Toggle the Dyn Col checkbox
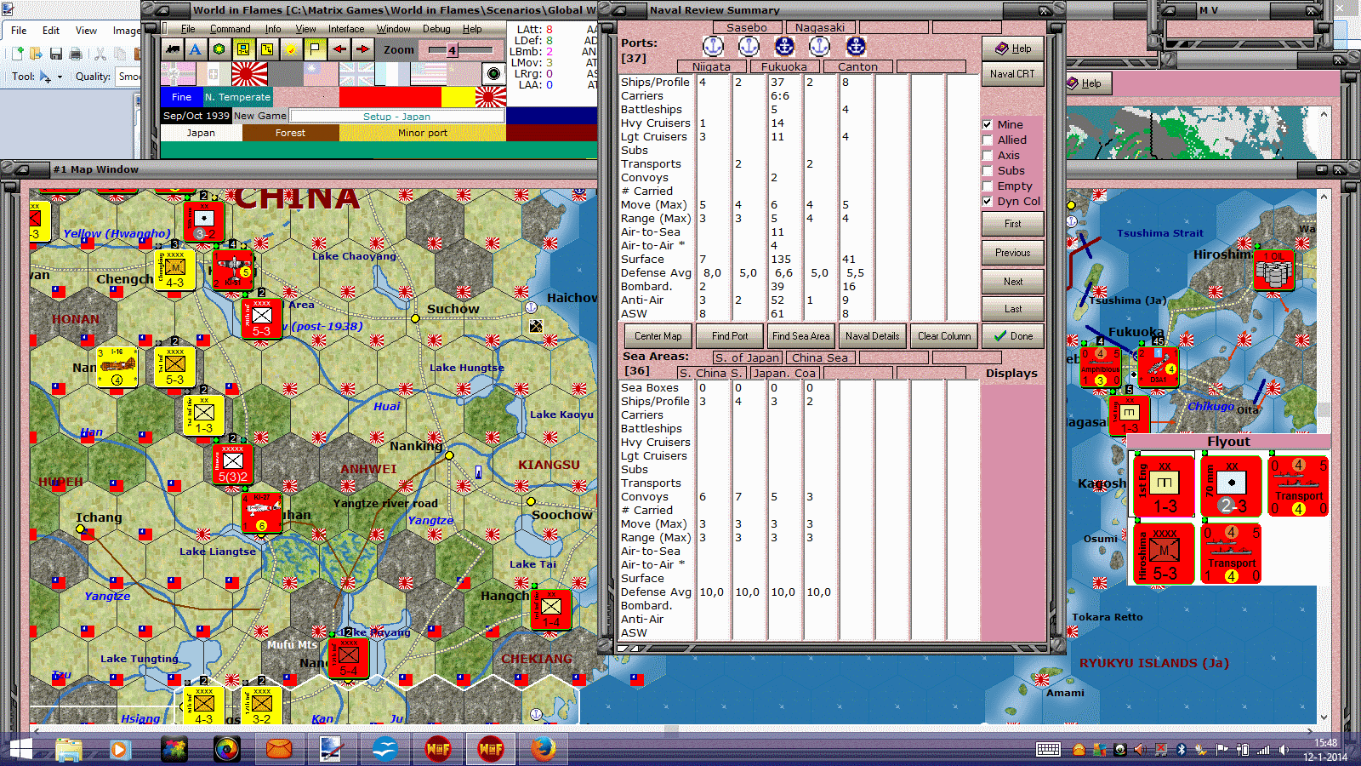The image size is (1361, 766). click(x=988, y=202)
